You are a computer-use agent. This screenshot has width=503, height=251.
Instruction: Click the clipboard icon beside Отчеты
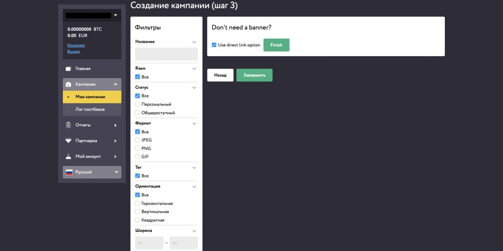coord(68,125)
